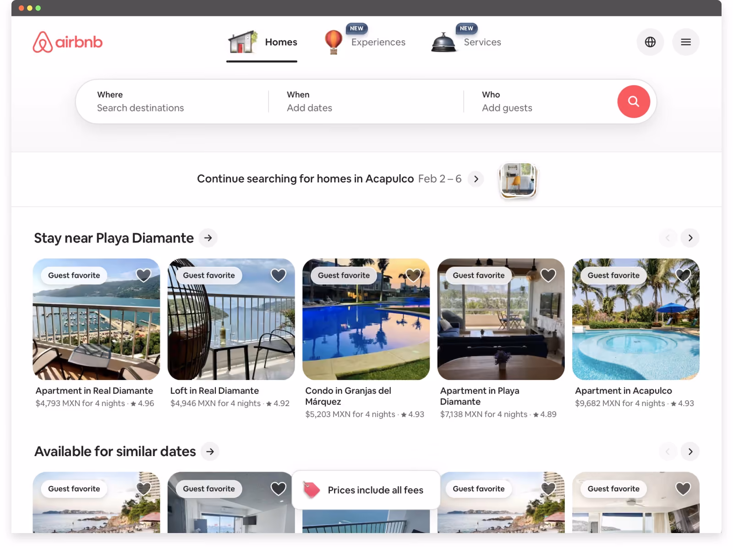Viewport: 733px width, 550px height.
Task: Favorite Apartment in Acapulco listing
Action: coord(683,275)
